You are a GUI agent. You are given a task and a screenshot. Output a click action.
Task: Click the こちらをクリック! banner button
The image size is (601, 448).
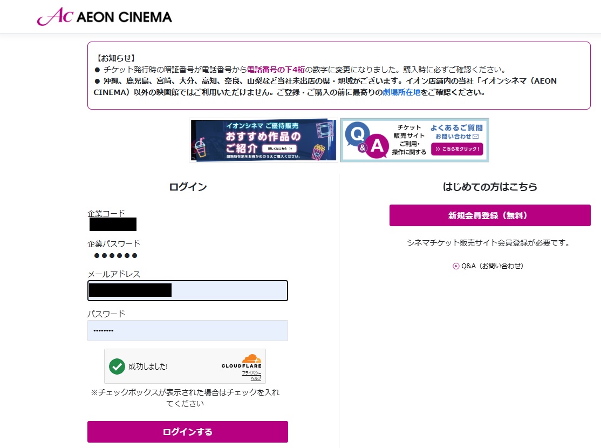click(x=456, y=149)
